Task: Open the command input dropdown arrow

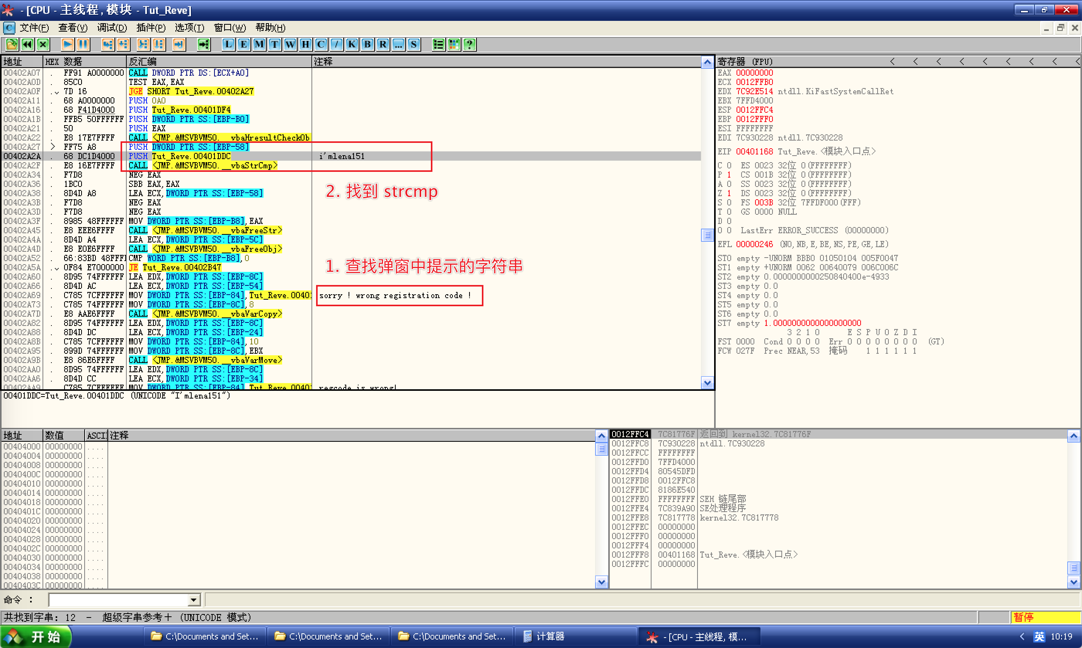Action: point(194,601)
